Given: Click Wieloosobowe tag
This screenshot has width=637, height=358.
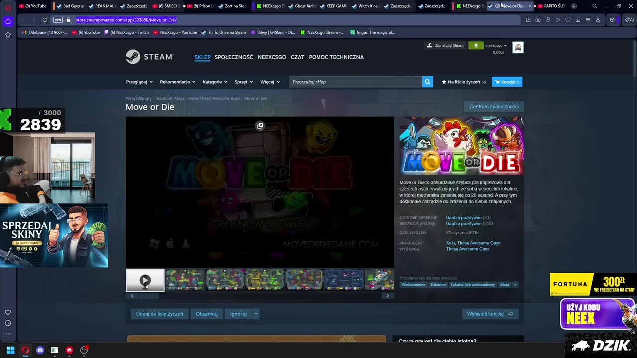Looking at the screenshot, I should 414,285.
